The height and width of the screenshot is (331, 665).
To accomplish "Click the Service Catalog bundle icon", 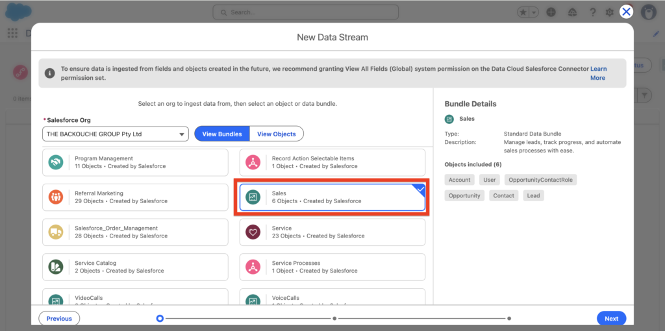I will pos(56,267).
